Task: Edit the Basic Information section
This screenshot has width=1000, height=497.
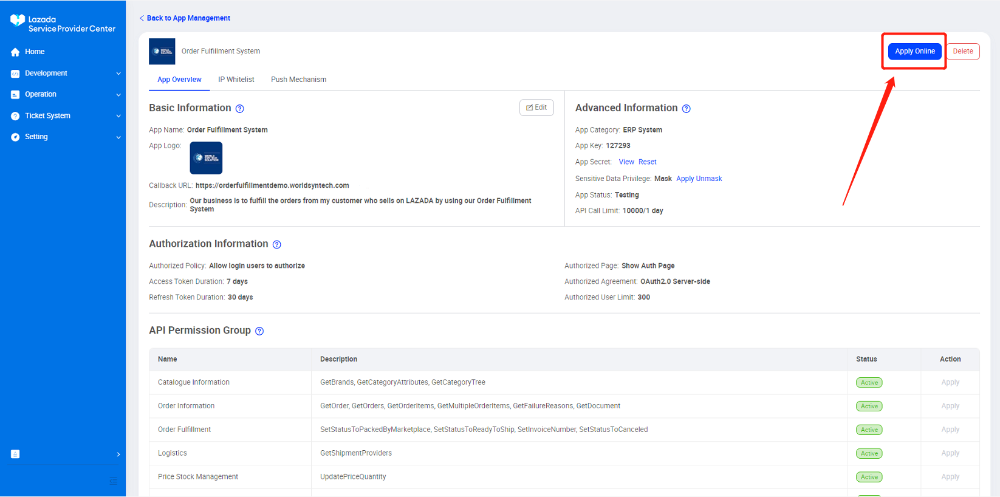Action: click(x=536, y=108)
